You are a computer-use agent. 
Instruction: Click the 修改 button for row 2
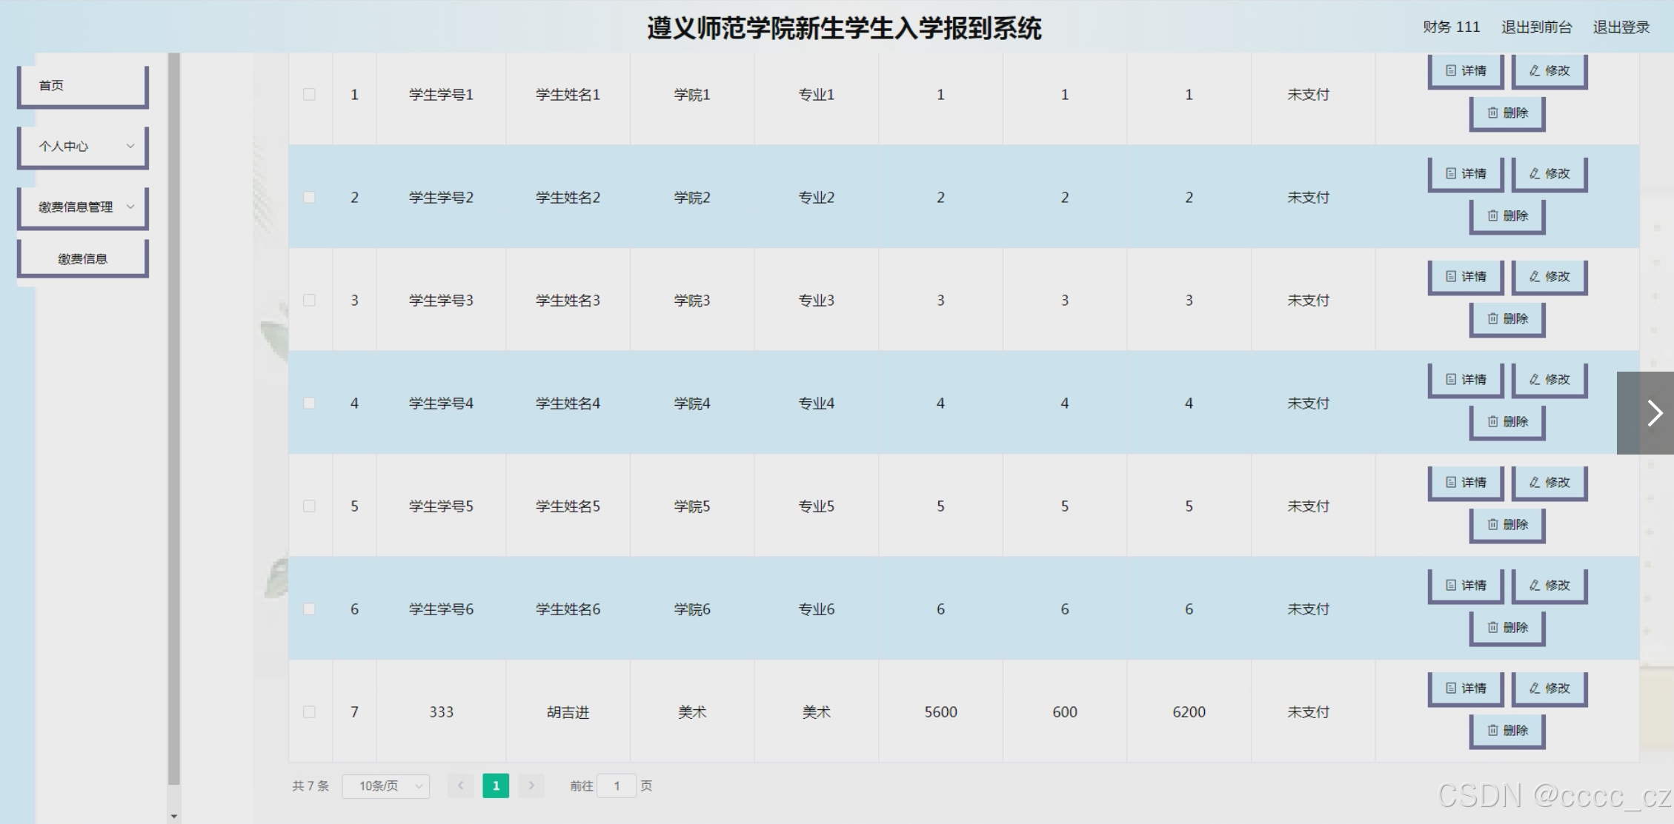1549,173
